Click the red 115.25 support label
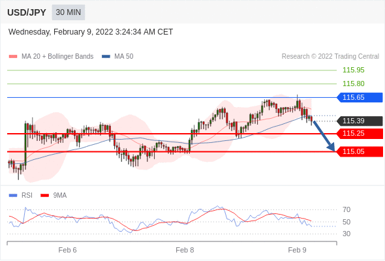This screenshot has width=385, height=261. (360, 134)
